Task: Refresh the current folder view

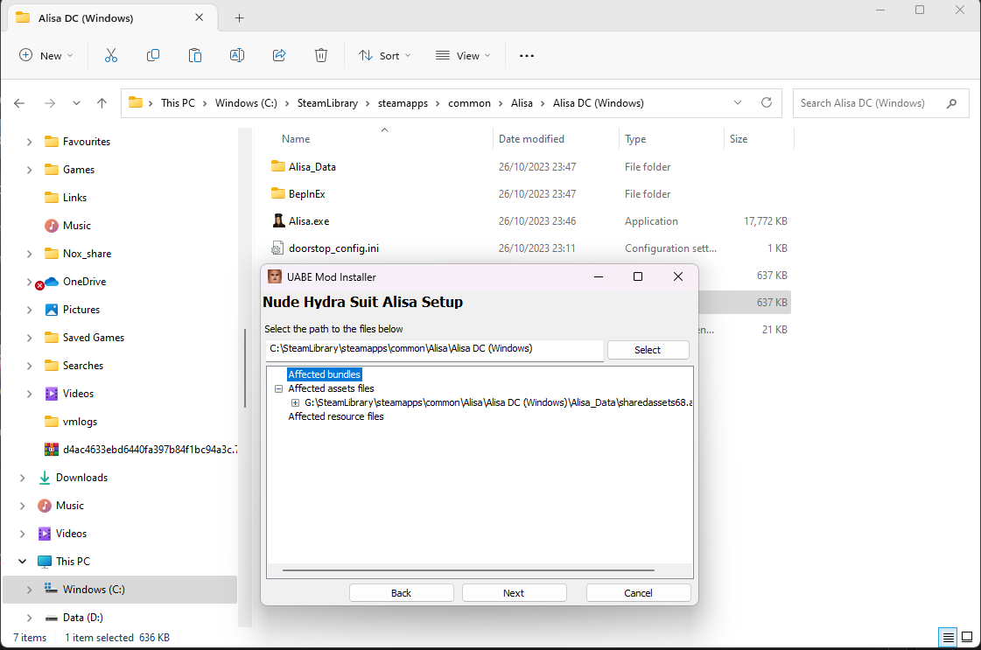Action: click(767, 102)
